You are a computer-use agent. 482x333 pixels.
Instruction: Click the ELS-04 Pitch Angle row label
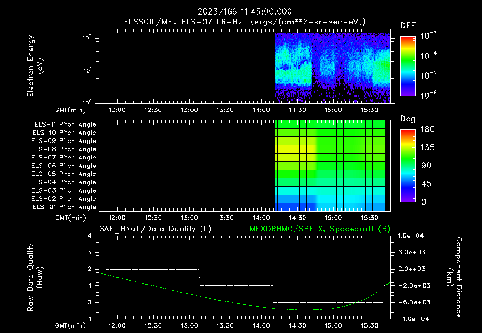[x=64, y=182]
